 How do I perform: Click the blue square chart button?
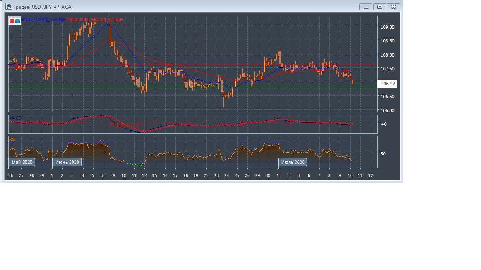tap(18, 21)
